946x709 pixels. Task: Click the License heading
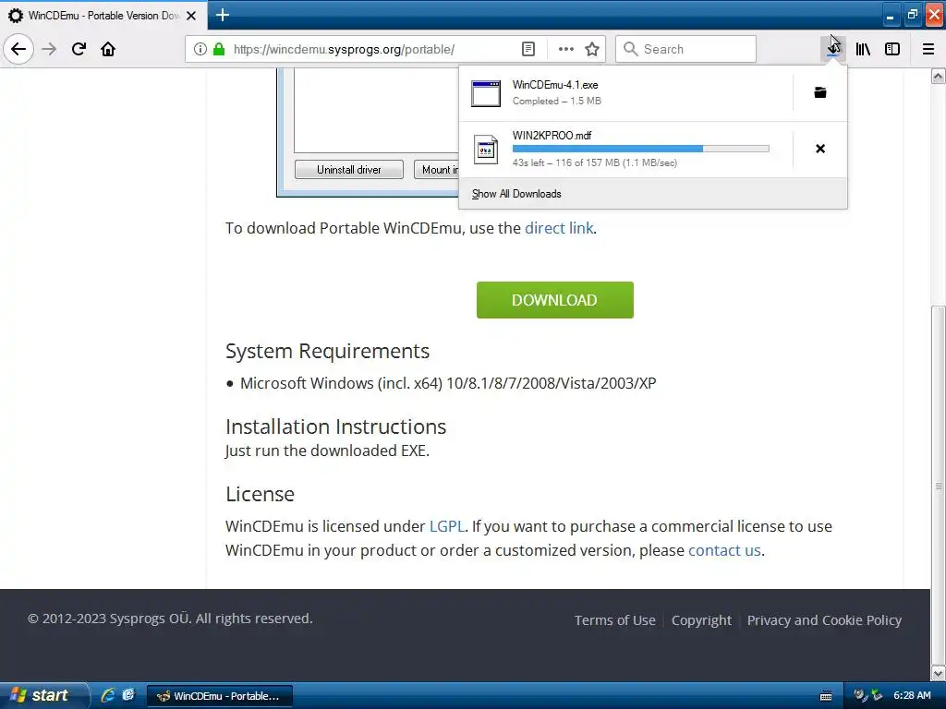260,494
